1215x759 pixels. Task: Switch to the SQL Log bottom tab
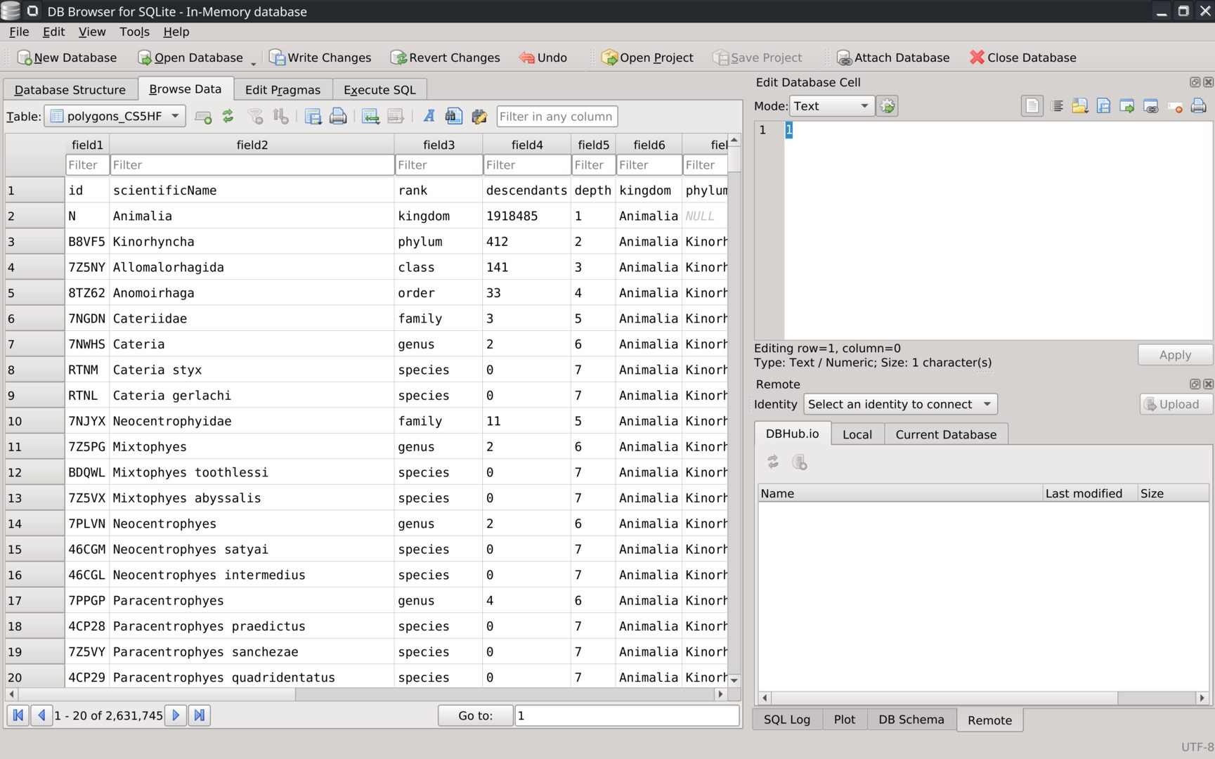787,720
